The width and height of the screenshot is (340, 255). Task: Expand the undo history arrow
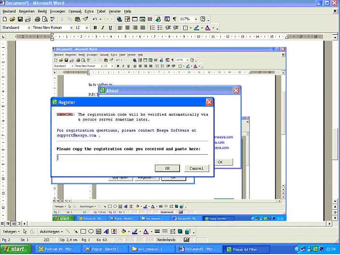tap(100, 19)
